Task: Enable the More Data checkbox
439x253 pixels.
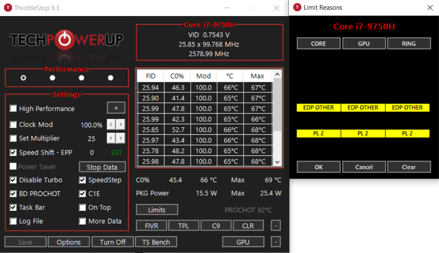Action: pyautogui.click(x=82, y=221)
